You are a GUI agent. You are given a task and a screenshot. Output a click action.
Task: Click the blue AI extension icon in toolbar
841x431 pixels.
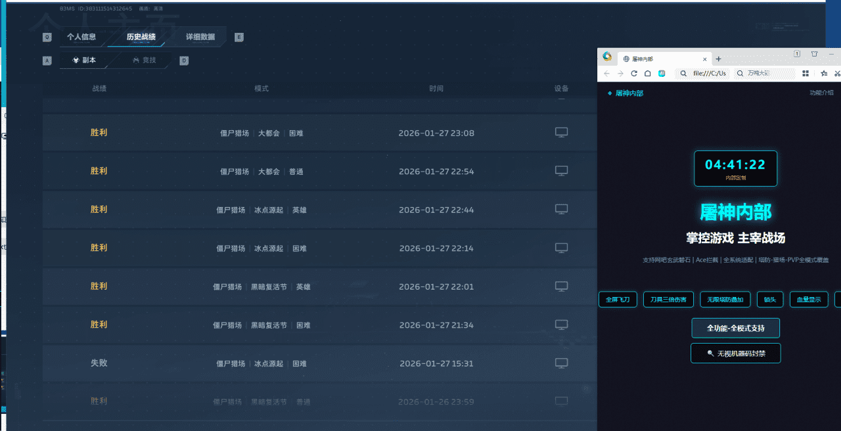[662, 73]
